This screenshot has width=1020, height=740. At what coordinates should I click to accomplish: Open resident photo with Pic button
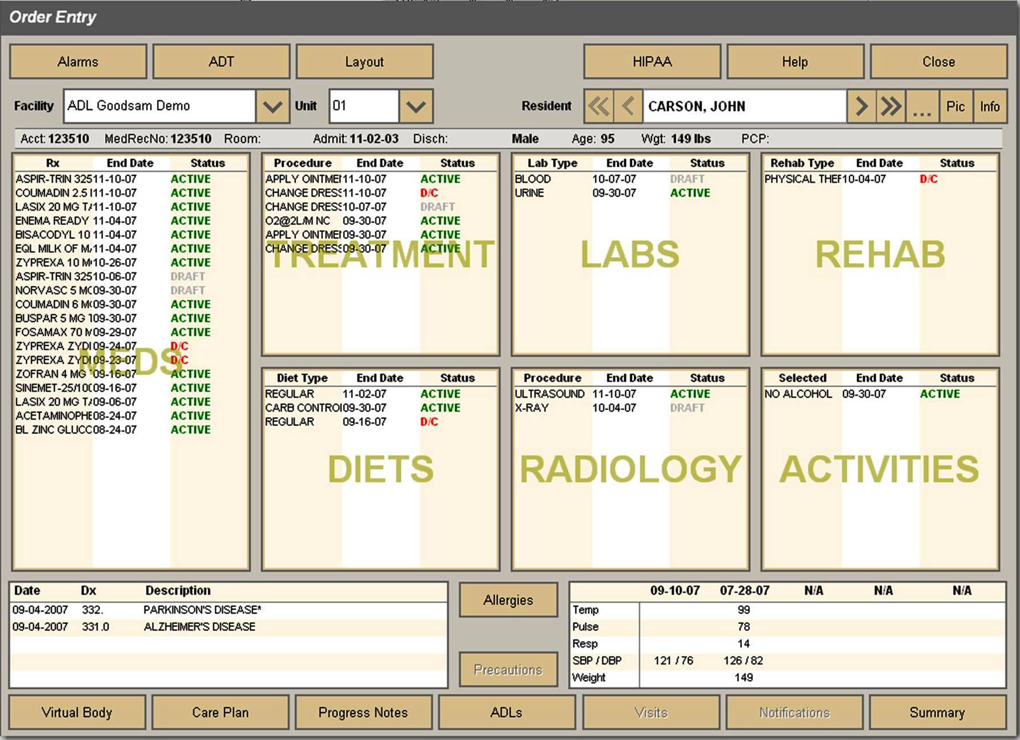955,106
